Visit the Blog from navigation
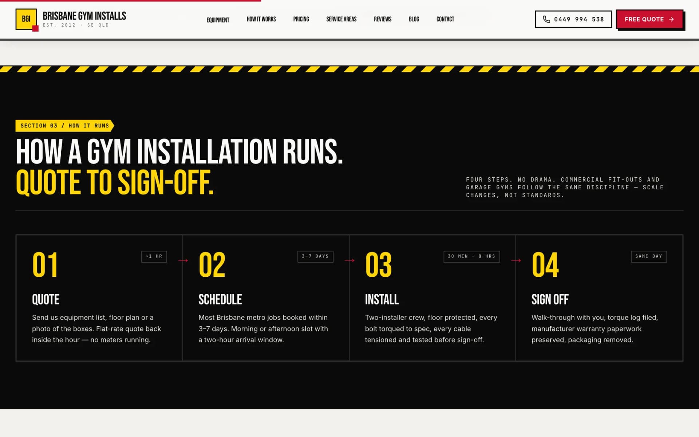This screenshot has height=437, width=699. pyautogui.click(x=414, y=19)
